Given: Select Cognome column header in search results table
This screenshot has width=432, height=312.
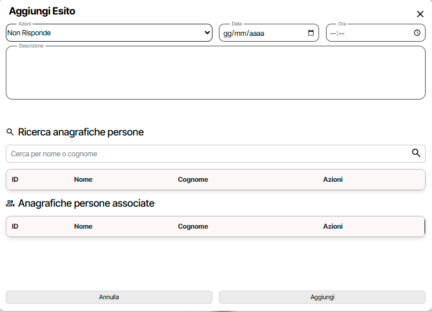Looking at the screenshot, I should [x=193, y=179].
